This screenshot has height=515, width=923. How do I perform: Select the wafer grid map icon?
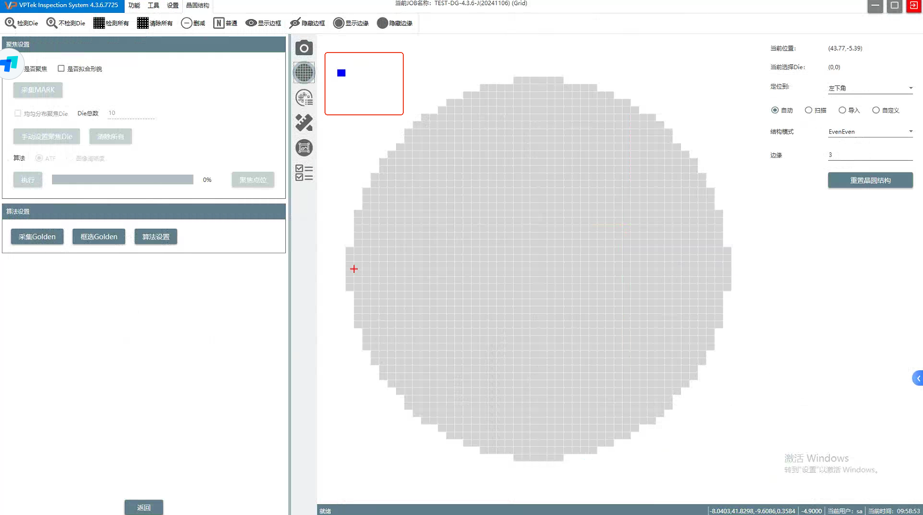coord(304,73)
